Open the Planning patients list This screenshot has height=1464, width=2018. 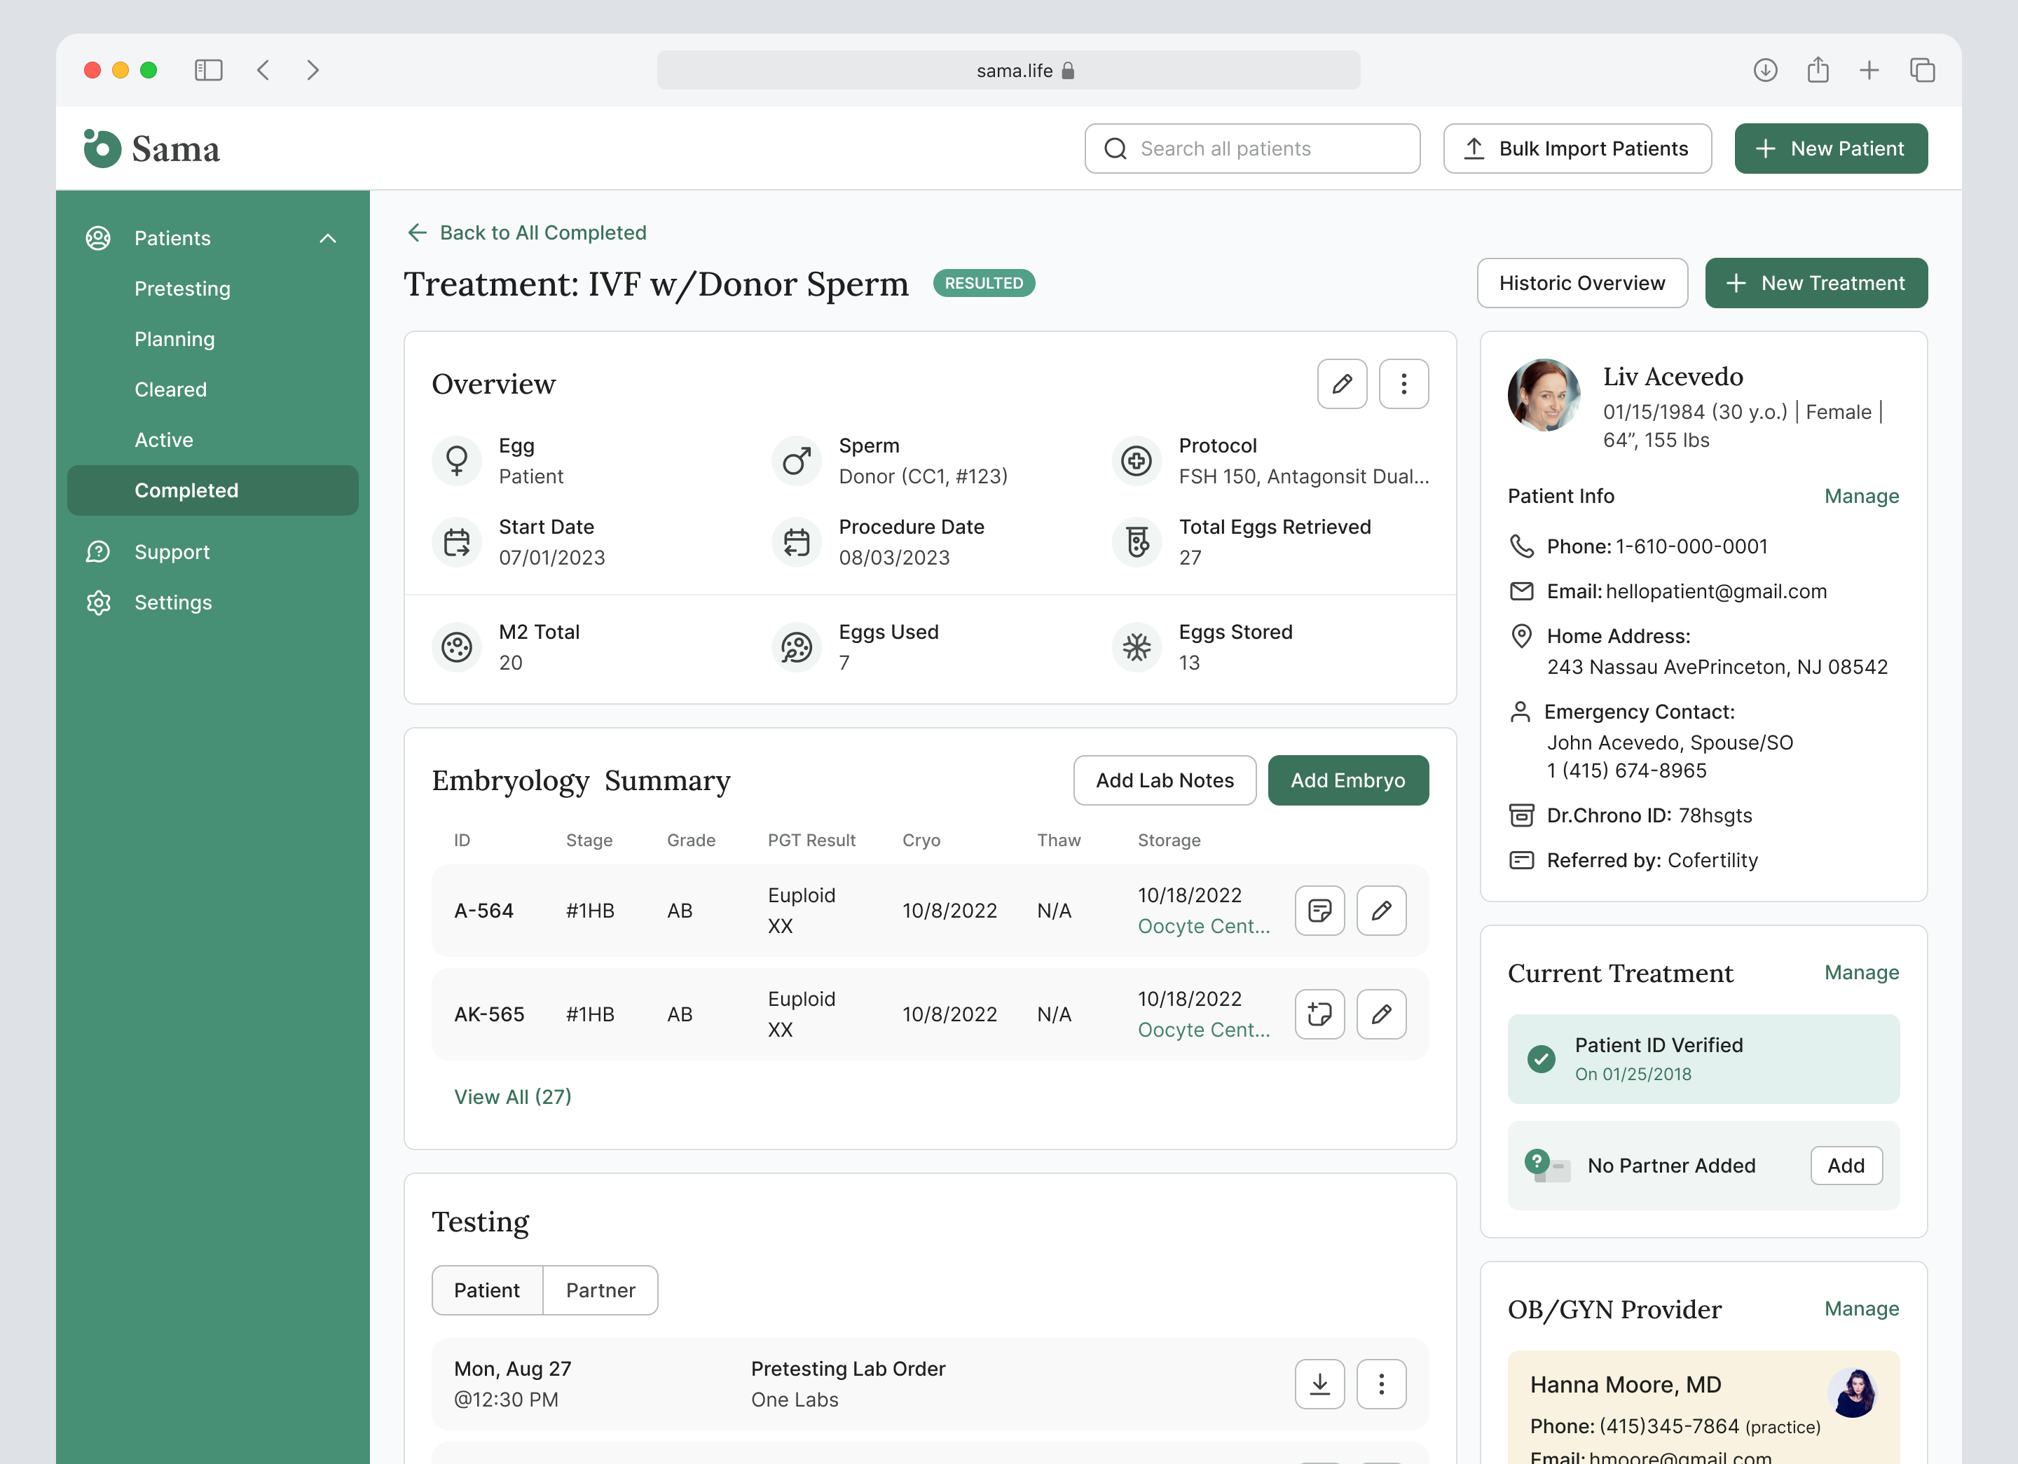coord(174,339)
